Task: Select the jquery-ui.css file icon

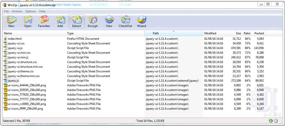Action: point(5,43)
